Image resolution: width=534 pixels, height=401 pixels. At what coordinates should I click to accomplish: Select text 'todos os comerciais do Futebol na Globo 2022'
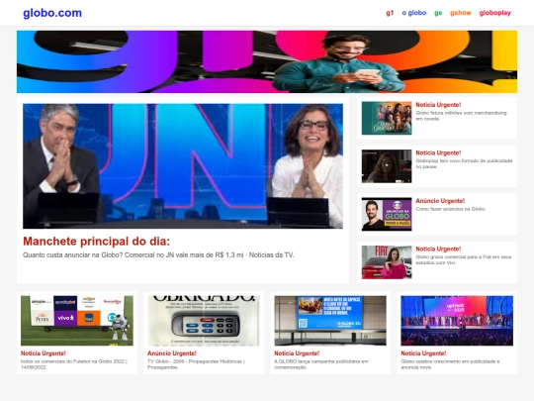73,361
